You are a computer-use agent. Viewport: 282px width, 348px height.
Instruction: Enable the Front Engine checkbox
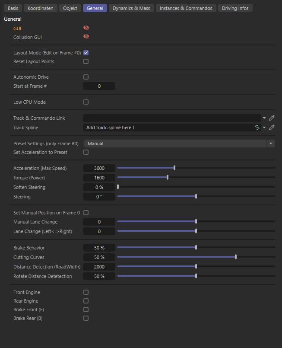point(86,292)
